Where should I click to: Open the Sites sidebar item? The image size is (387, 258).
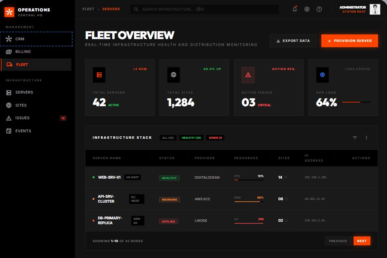pos(36,105)
